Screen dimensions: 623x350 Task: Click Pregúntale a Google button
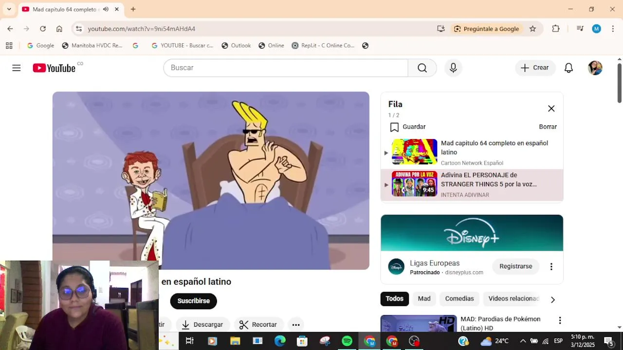pyautogui.click(x=486, y=29)
